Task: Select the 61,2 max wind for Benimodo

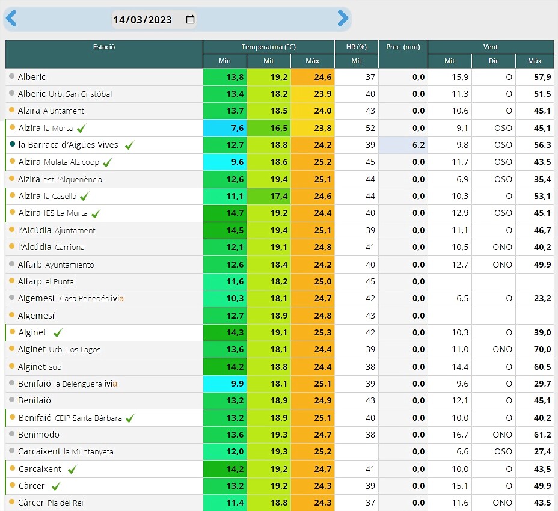Action: pyautogui.click(x=535, y=435)
